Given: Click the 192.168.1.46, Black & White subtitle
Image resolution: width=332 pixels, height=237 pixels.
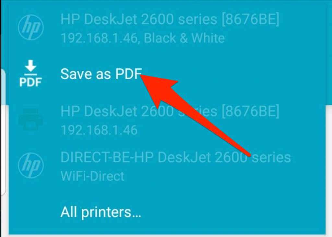Looking at the screenshot, I should 143,38.
